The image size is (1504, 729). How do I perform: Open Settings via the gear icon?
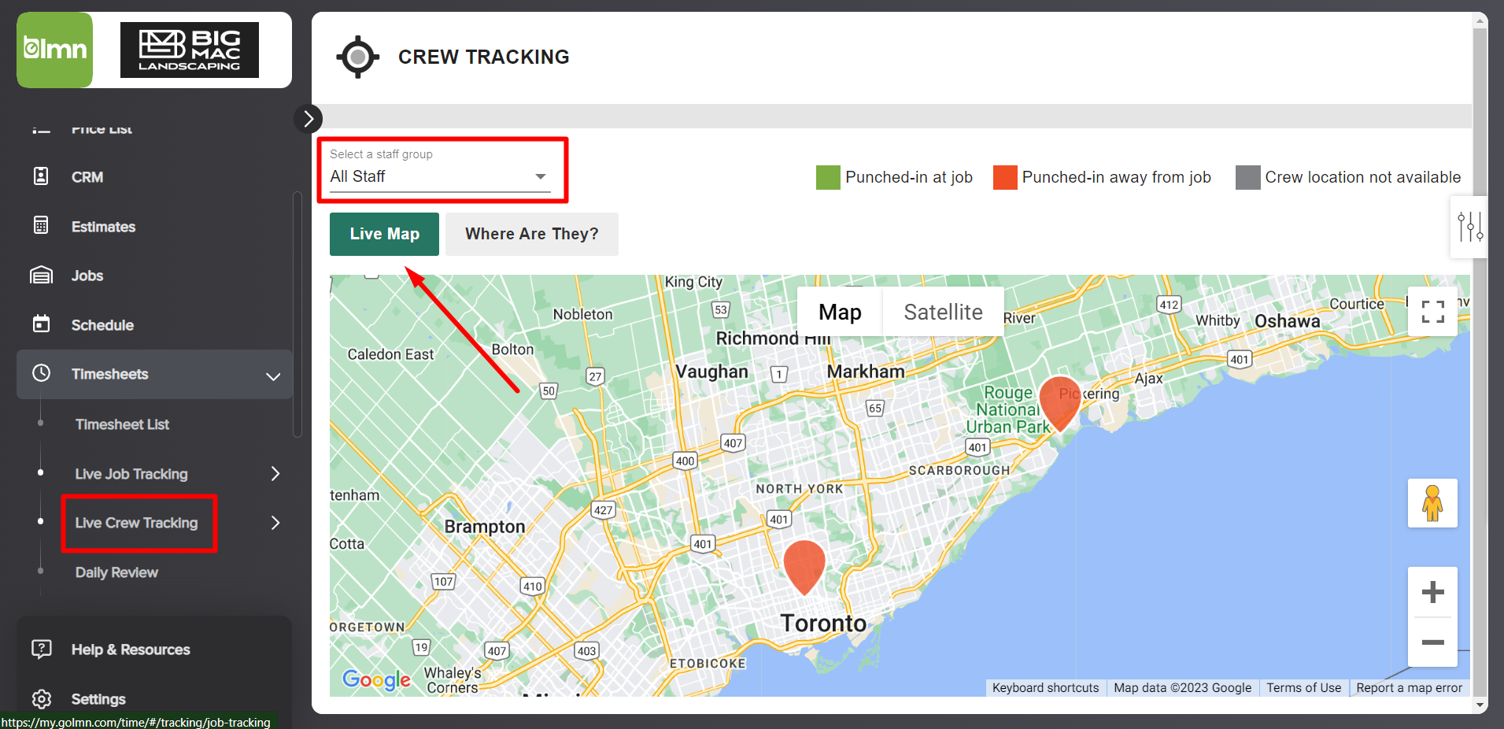point(41,699)
